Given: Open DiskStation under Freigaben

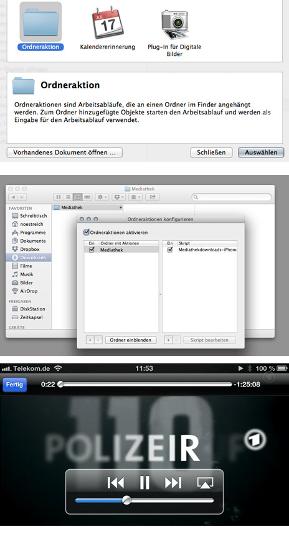Looking at the screenshot, I should coord(29,309).
